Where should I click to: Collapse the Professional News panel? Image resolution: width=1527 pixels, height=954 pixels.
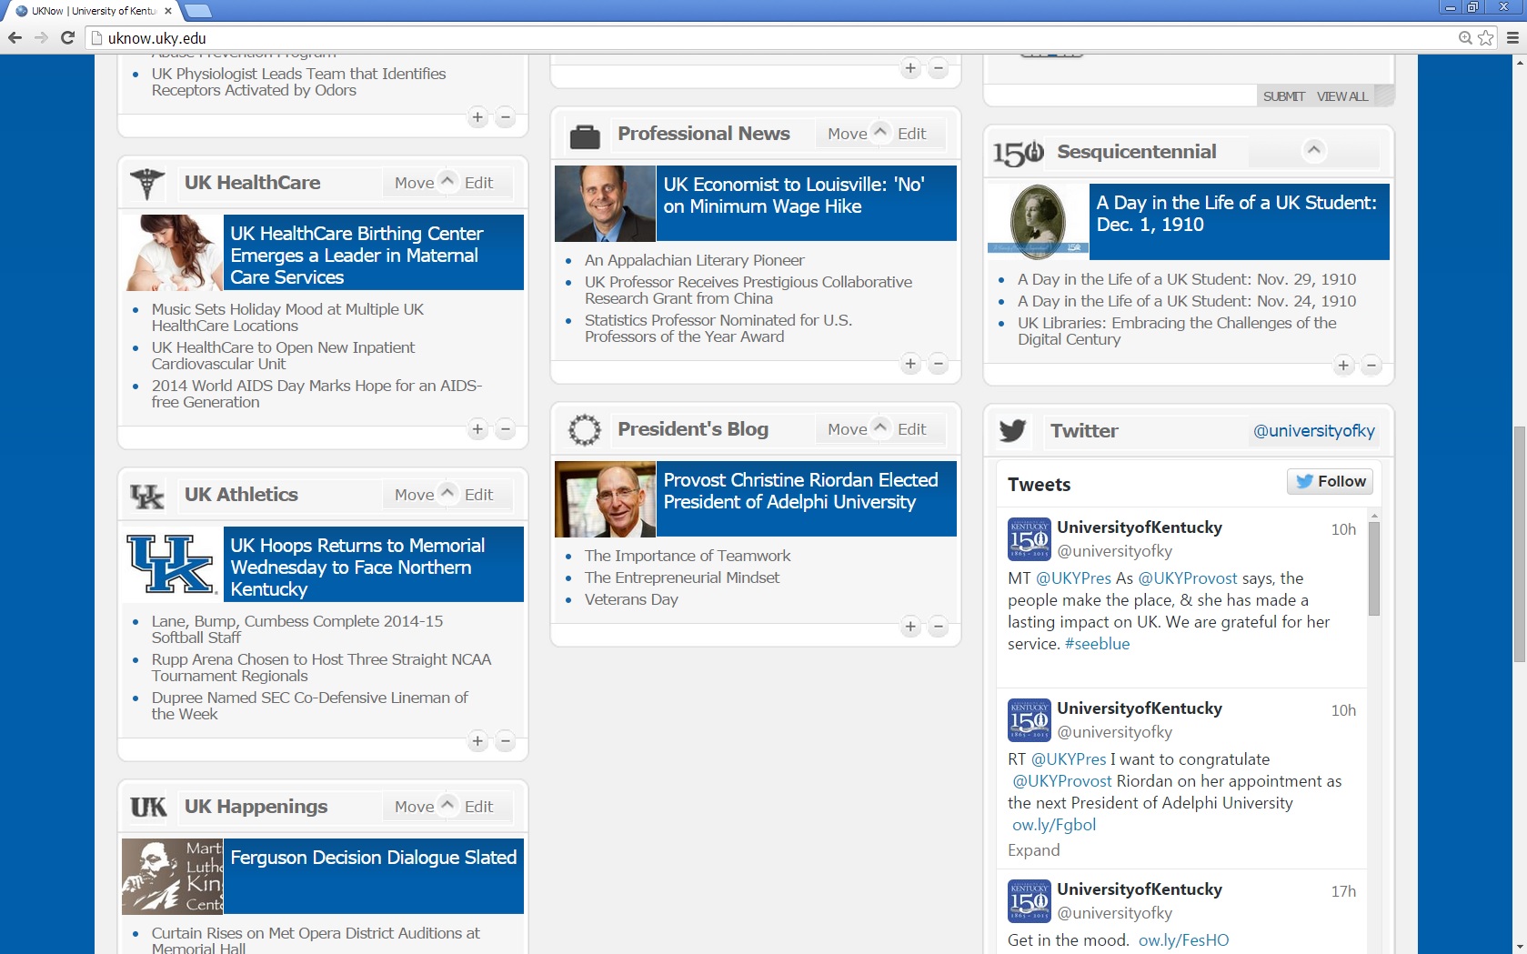point(880,131)
